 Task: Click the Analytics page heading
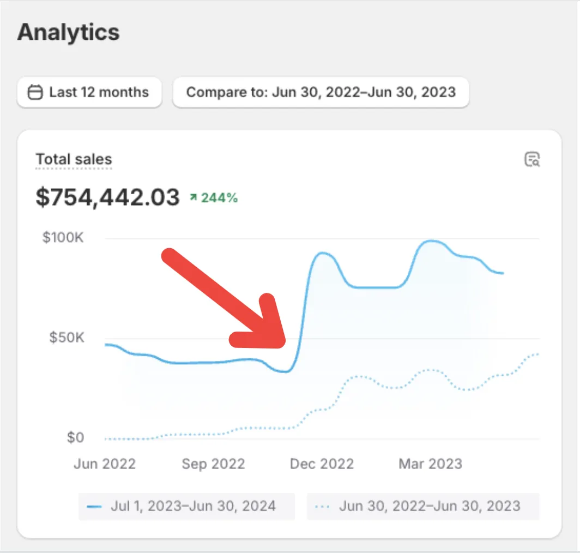pyautogui.click(x=69, y=33)
